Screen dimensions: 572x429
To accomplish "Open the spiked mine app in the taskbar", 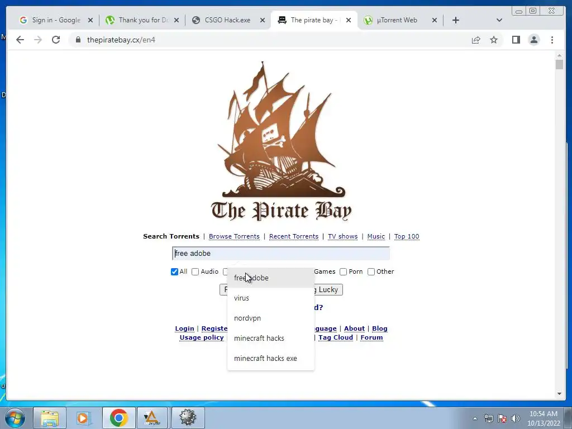I will coord(188,418).
